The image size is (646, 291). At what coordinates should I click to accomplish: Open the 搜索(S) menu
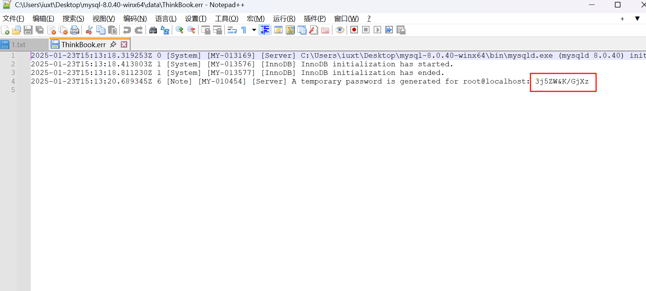click(x=74, y=19)
